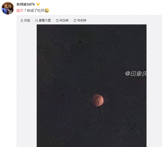Click the bear character inside avatar

click(x=10, y=8)
